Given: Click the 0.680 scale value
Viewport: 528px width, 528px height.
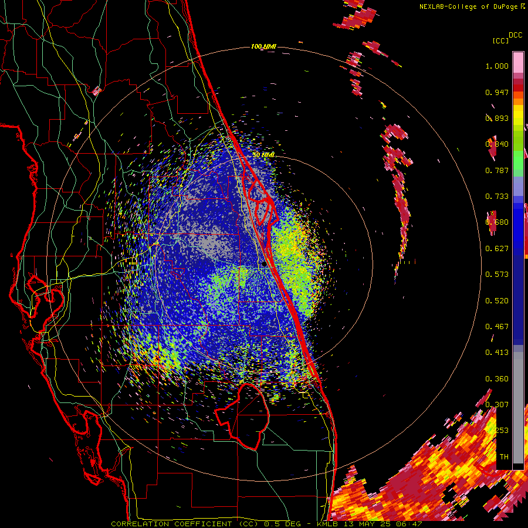Looking at the screenshot, I should (497, 222).
